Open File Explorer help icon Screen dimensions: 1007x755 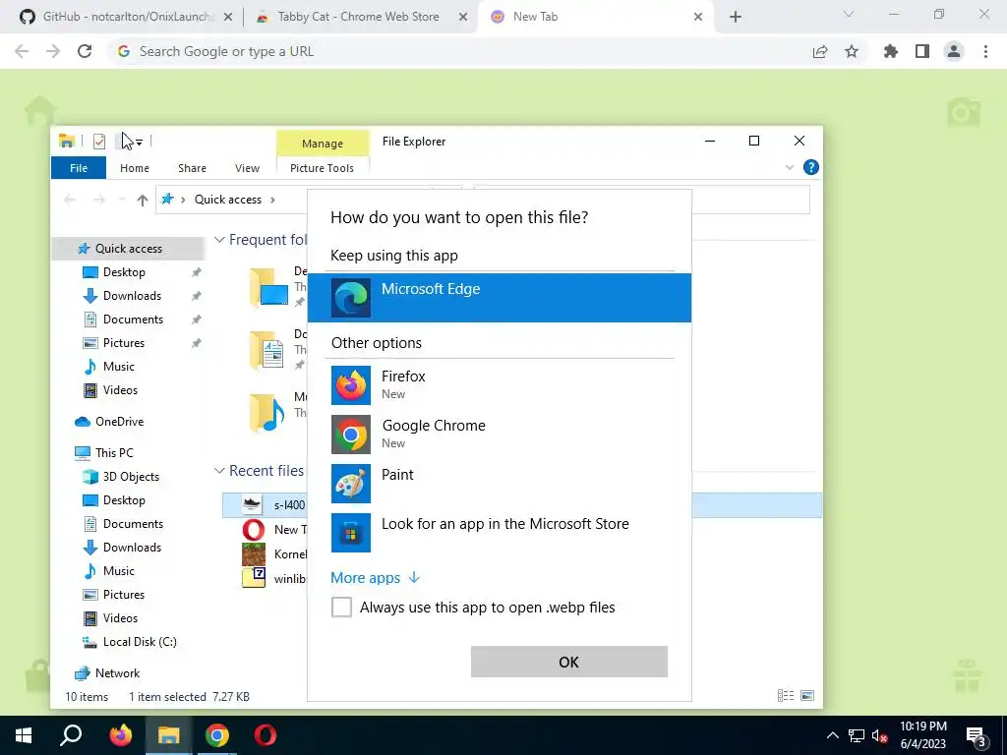pyautogui.click(x=811, y=167)
